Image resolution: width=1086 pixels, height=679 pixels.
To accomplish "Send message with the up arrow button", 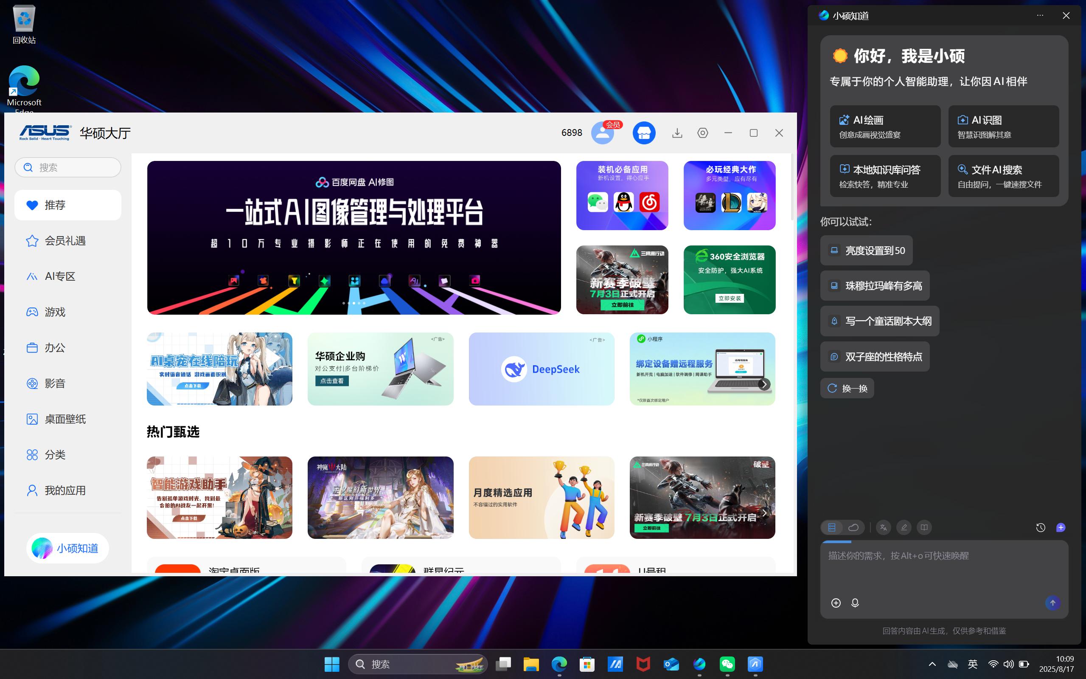I will point(1053,603).
